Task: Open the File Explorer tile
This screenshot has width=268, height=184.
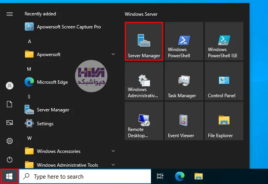Action: click(224, 121)
